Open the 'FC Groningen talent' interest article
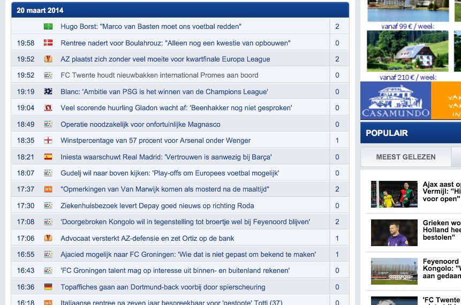The height and width of the screenshot is (305, 461). tap(175, 271)
